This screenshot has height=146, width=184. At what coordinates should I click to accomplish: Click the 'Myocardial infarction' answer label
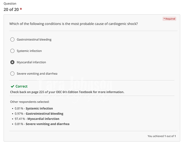tap(31, 62)
